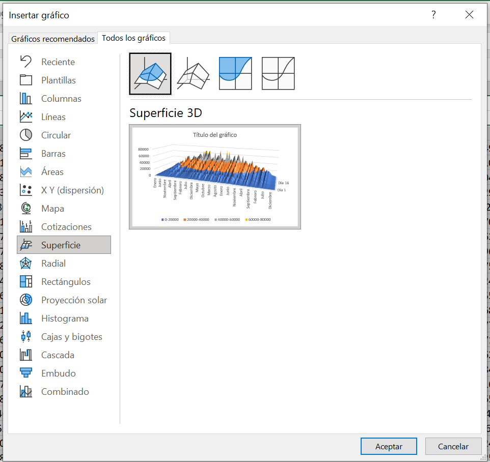Image resolution: width=490 pixels, height=462 pixels.
Task: Pick the Circular chart category
Action: pos(64,135)
